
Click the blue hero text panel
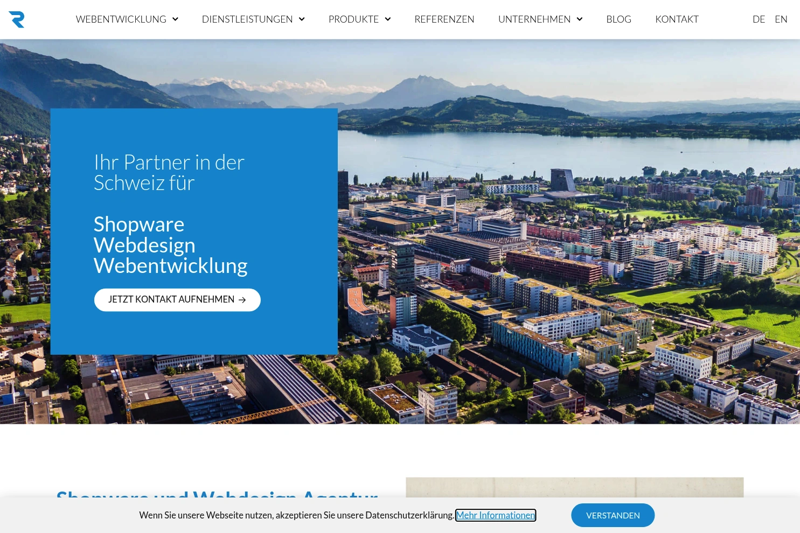pos(194,232)
